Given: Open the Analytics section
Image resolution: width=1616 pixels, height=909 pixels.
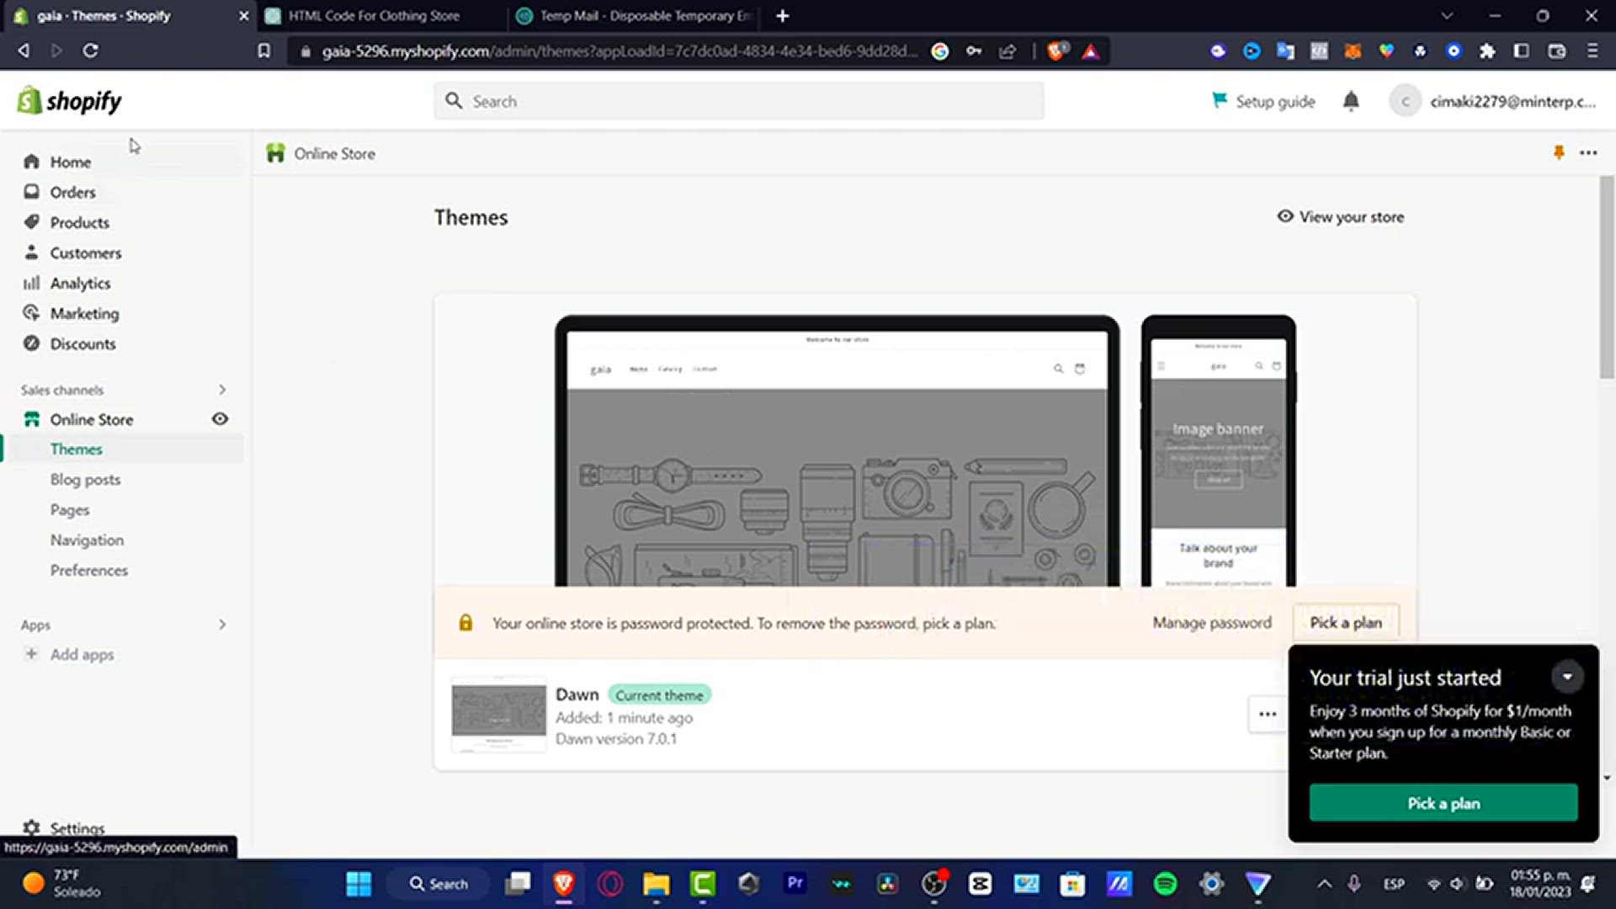Looking at the screenshot, I should (79, 283).
